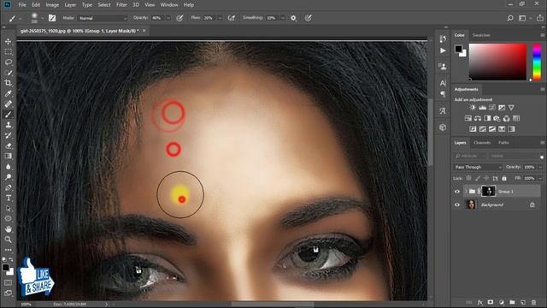Add an Invert adjustment

473,129
